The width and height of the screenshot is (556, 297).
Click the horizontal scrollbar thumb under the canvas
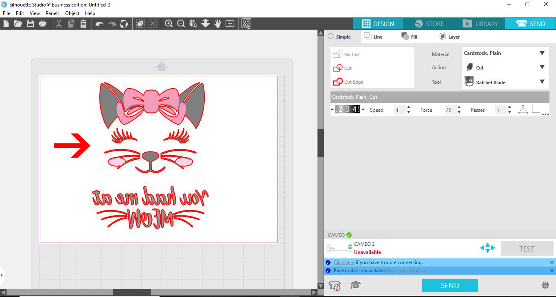click(132, 293)
